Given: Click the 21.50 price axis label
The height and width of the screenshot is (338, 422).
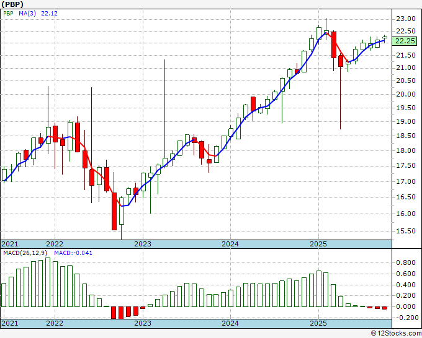Looking at the screenshot, I should click(x=406, y=56).
